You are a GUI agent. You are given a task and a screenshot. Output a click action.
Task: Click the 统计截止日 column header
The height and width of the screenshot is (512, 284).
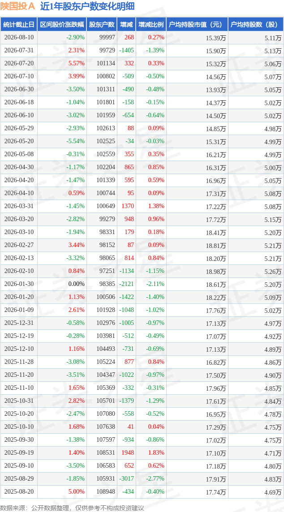click(x=19, y=25)
